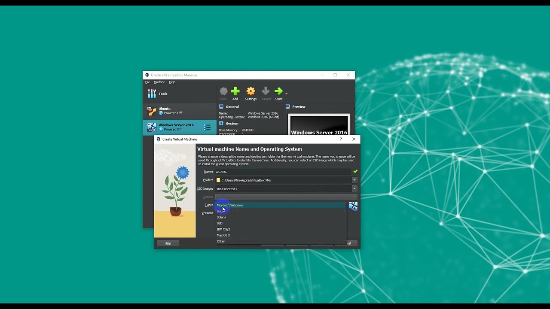Open Settings gear in VirtualBox toolbar
The image size is (550, 309).
coord(251,91)
